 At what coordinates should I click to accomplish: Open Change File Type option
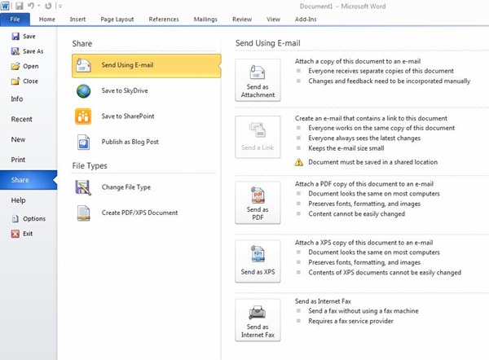126,187
